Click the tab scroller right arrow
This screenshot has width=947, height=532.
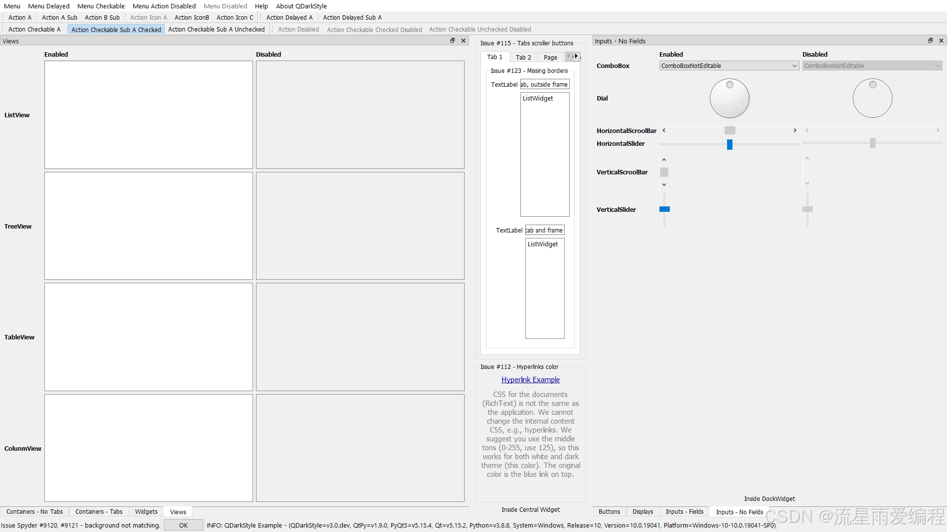(x=576, y=56)
